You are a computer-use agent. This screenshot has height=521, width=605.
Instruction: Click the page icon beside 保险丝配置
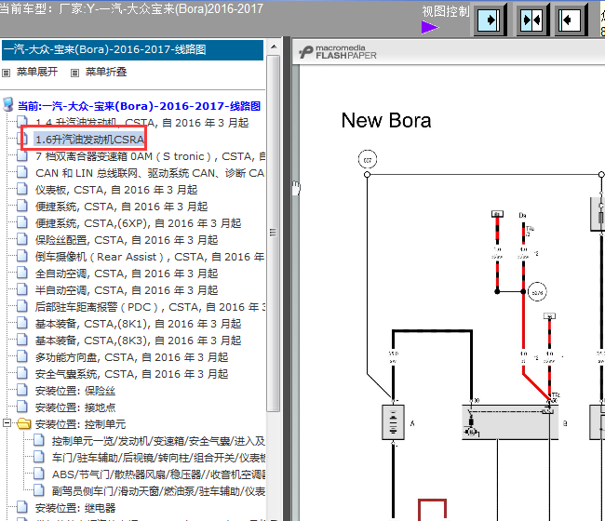pos(22,239)
